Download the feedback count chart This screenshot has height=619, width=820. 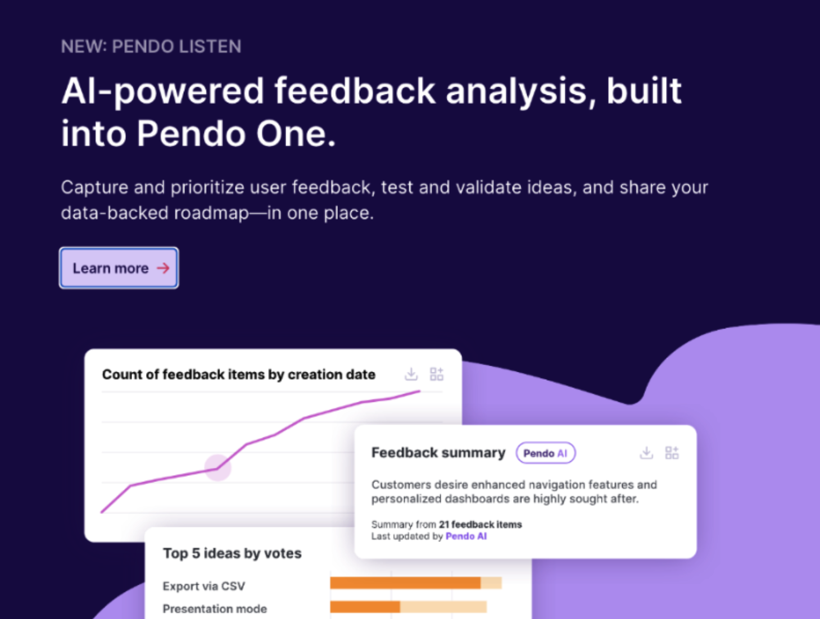[x=411, y=374]
